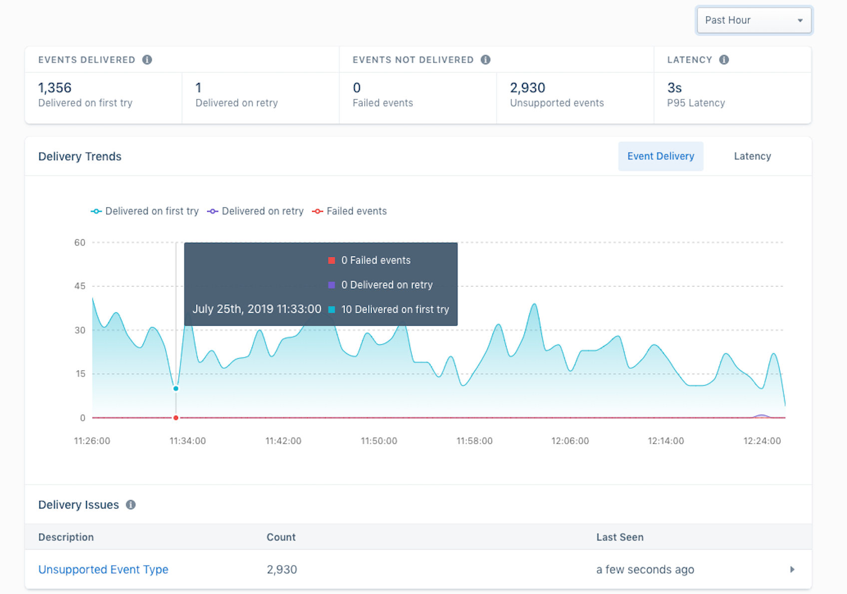847x594 pixels.
Task: Click the arrow on the Unsupported Event Type row
Action: (792, 570)
